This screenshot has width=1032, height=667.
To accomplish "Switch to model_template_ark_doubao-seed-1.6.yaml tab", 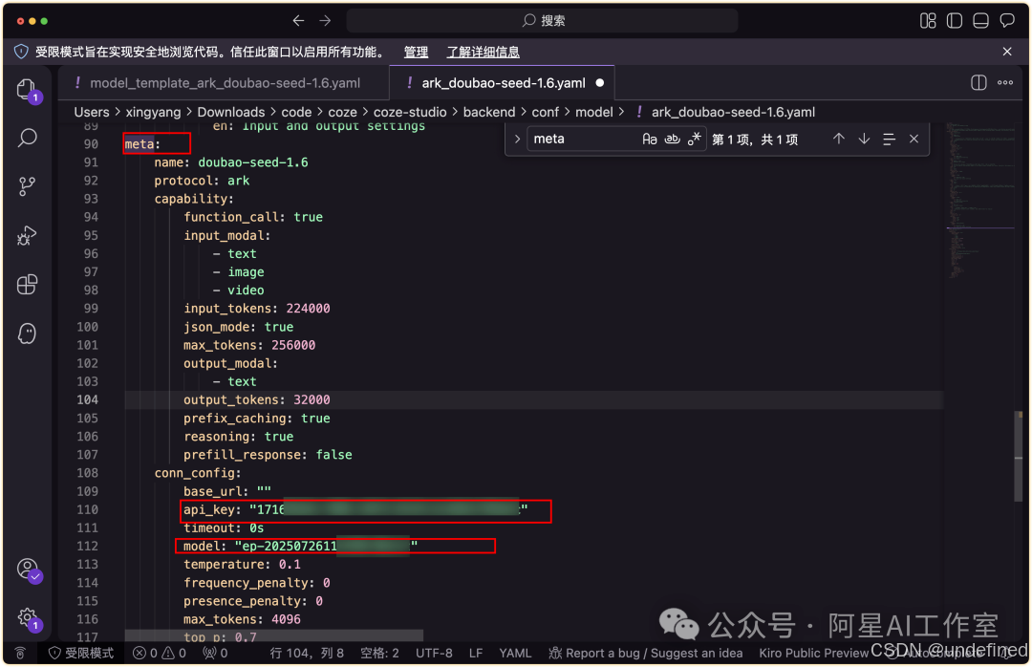I will [224, 83].
